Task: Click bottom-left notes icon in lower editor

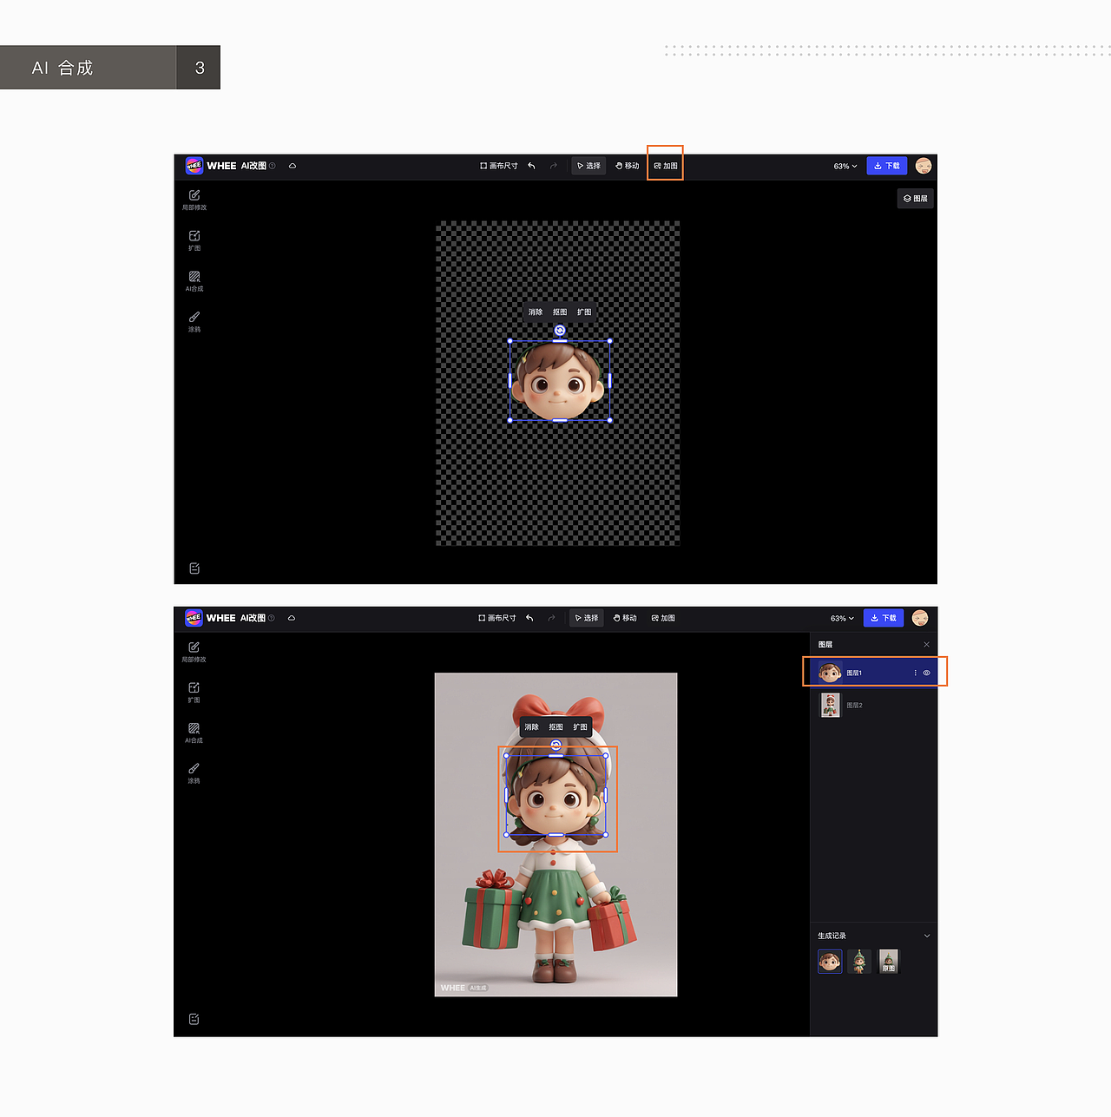Action: point(194,1019)
